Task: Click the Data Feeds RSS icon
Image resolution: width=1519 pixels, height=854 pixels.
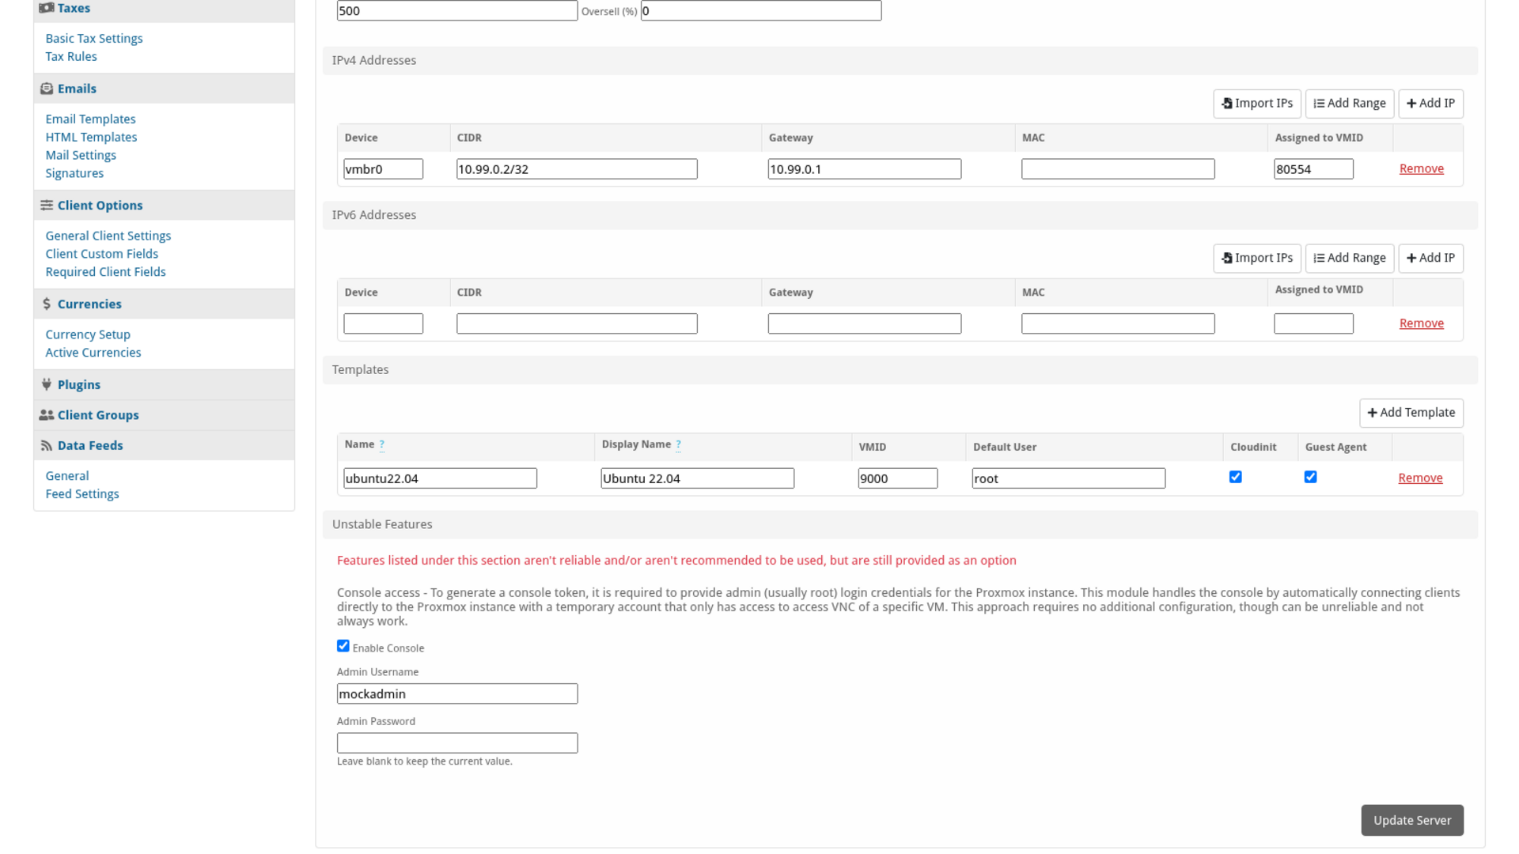Action: tap(47, 445)
